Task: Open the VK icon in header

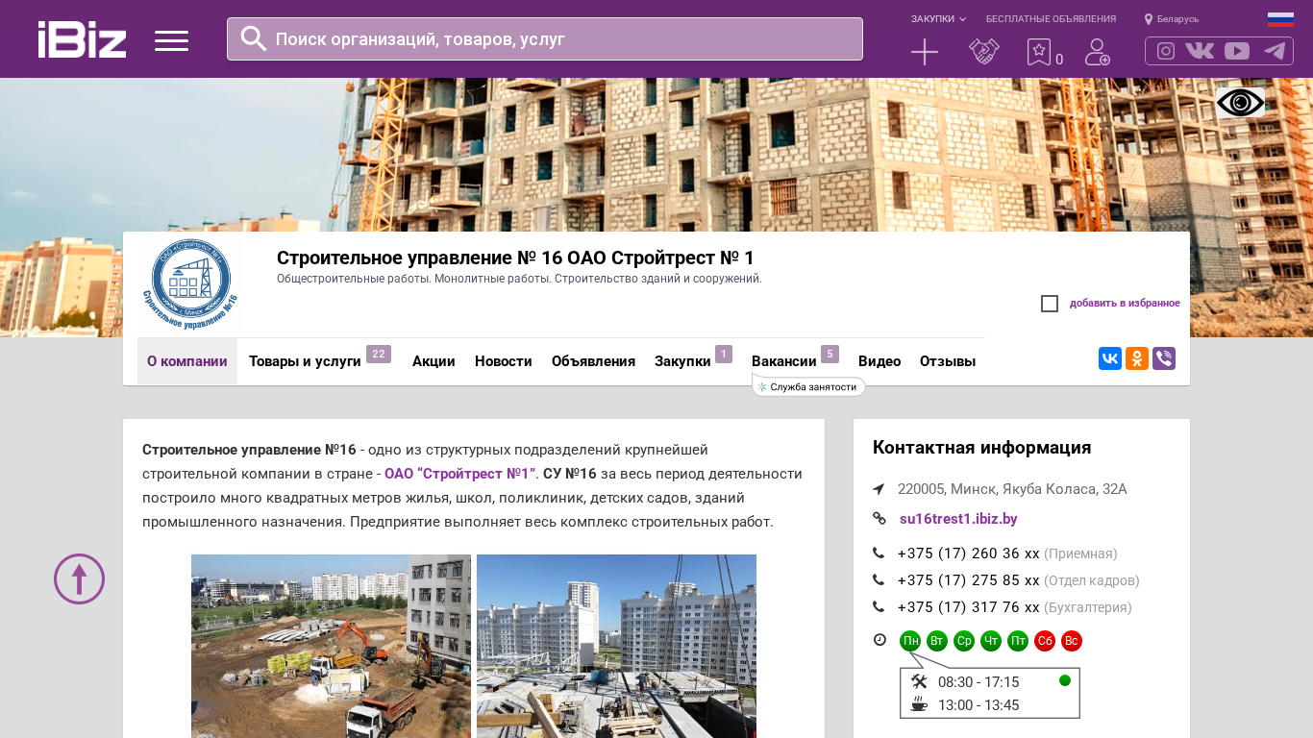Action: click(1200, 51)
